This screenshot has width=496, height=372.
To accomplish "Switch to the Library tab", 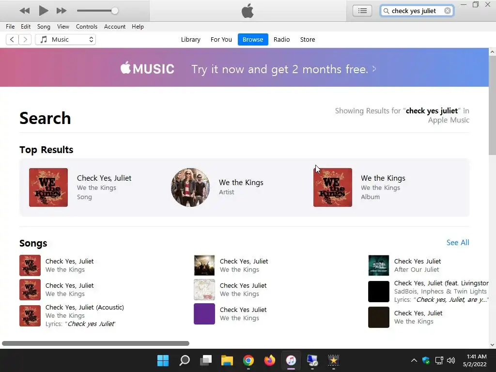I will [190, 40].
